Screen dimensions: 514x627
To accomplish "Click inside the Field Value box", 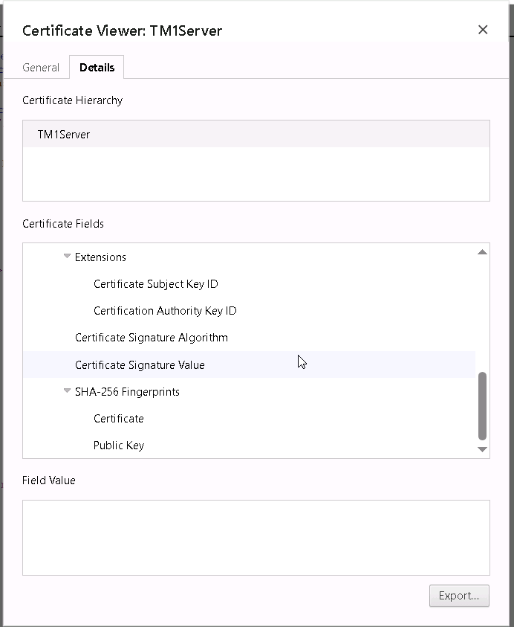I will (x=256, y=537).
